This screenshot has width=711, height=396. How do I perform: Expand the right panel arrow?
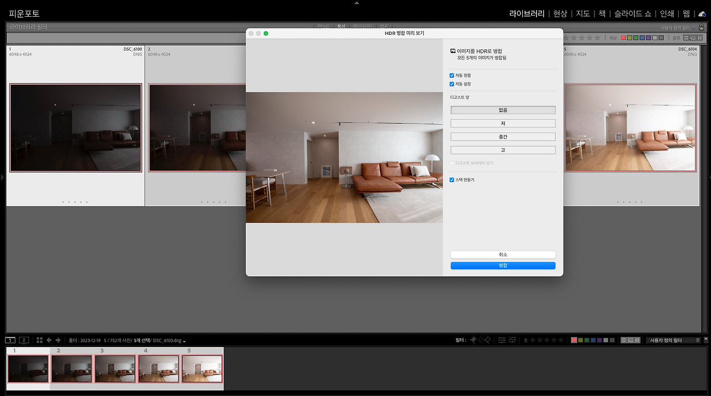(x=709, y=177)
